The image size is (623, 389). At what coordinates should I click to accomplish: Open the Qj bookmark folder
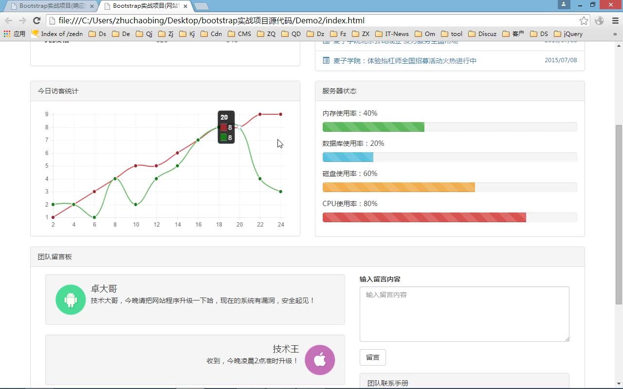point(144,34)
